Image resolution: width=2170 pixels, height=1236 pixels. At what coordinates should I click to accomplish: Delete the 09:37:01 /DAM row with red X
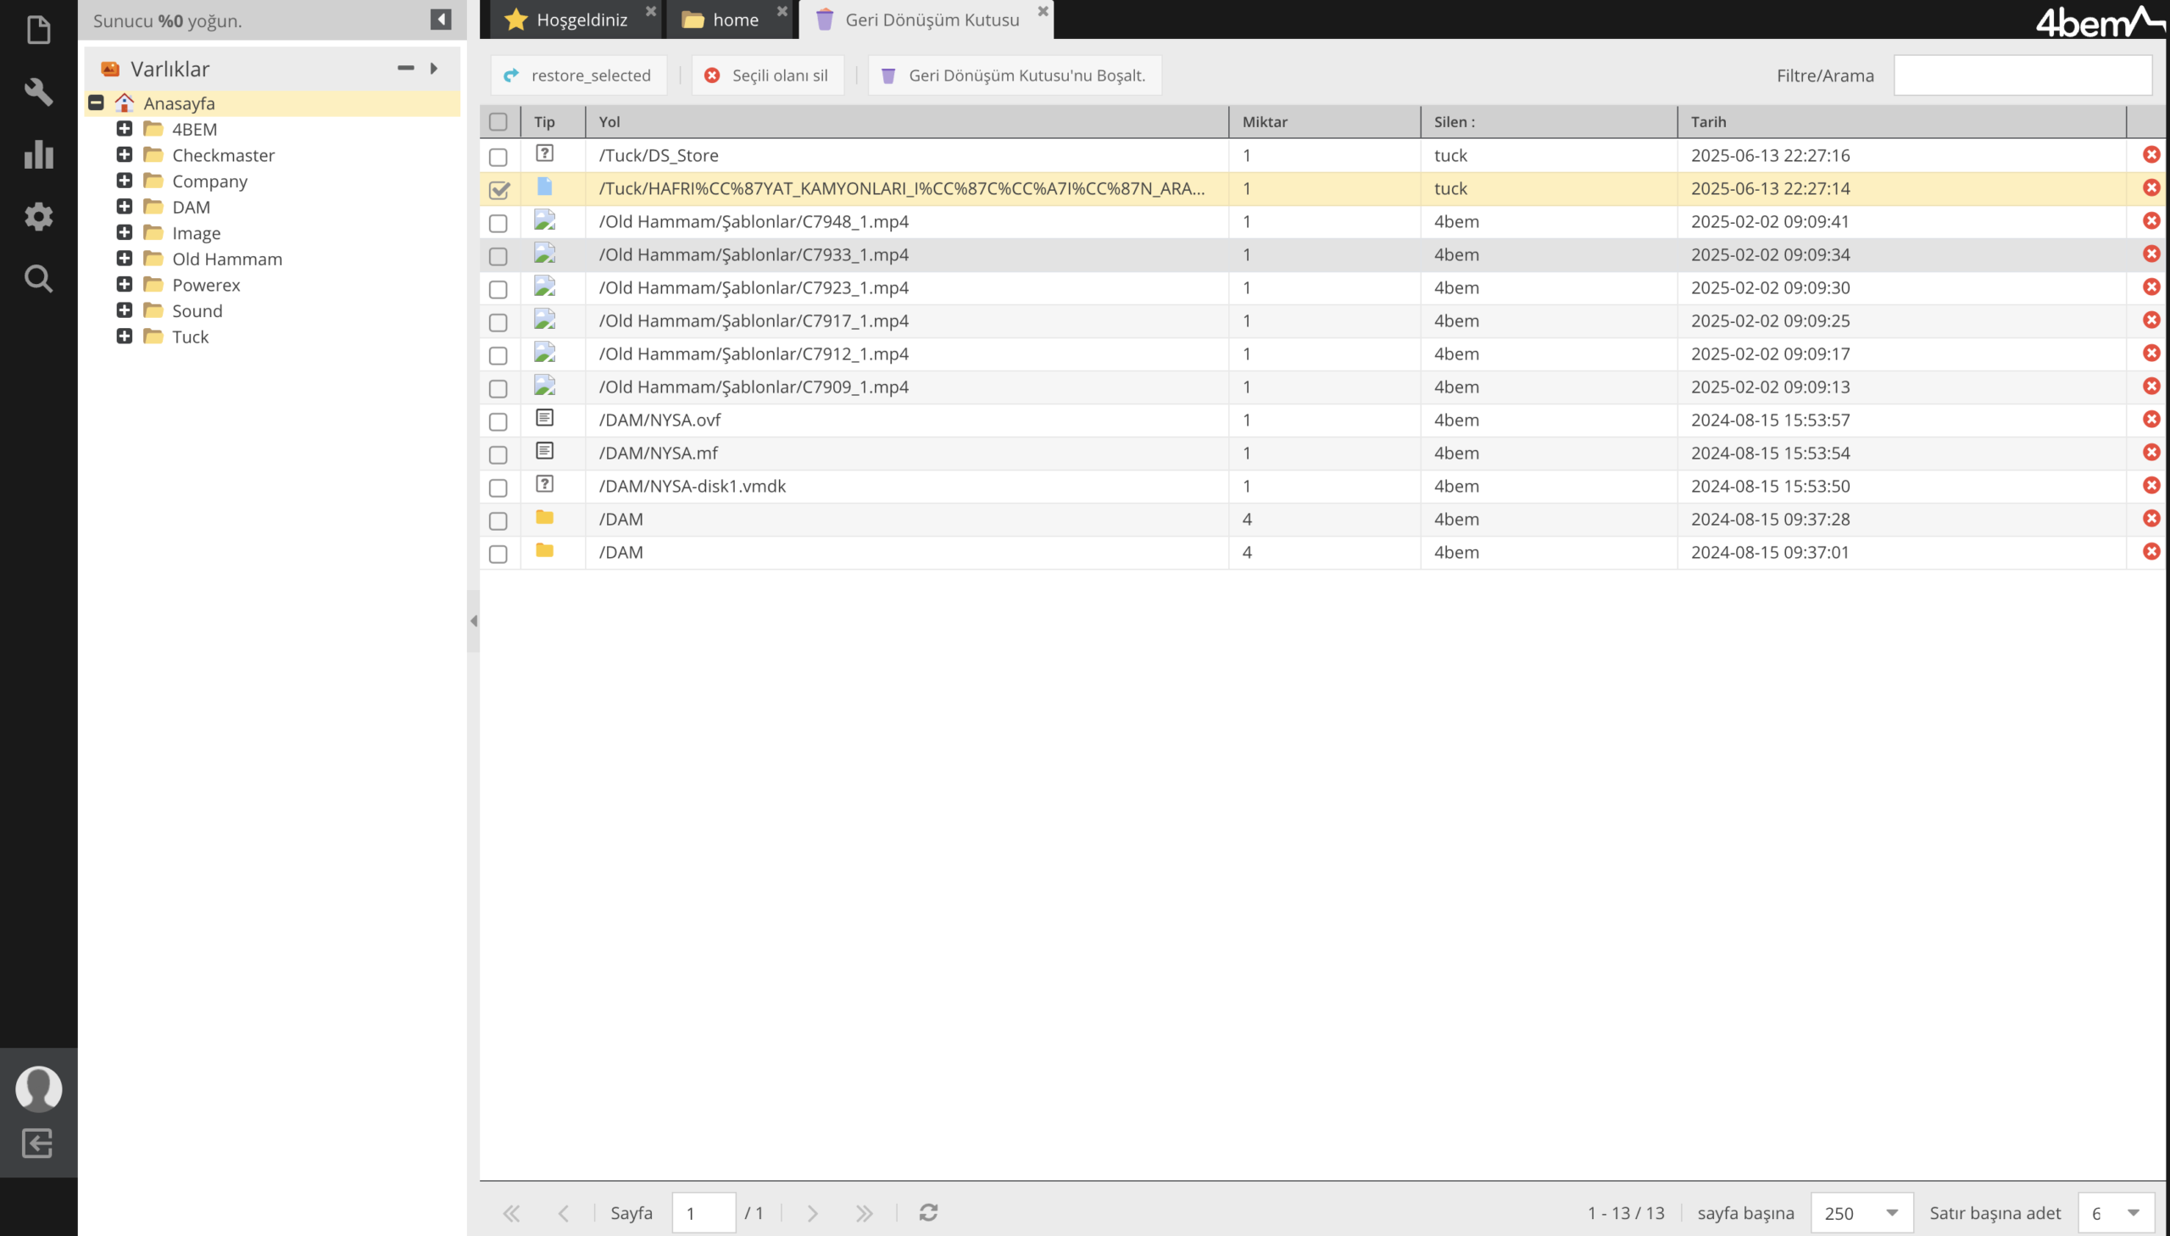[x=2151, y=552]
